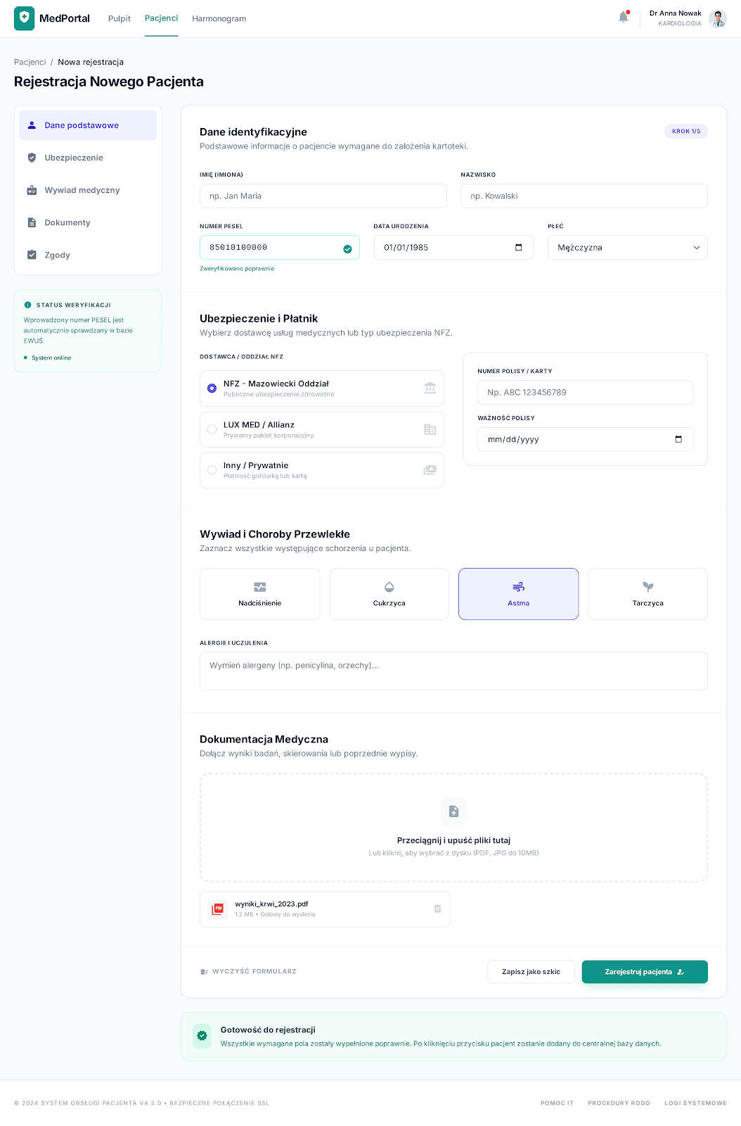Select the Inny / Prywatnie radio
Screen dimensions: 741x1126
[x=212, y=470]
